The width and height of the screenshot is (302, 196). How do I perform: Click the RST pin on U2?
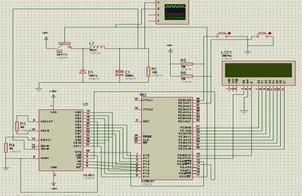(x=146, y=121)
